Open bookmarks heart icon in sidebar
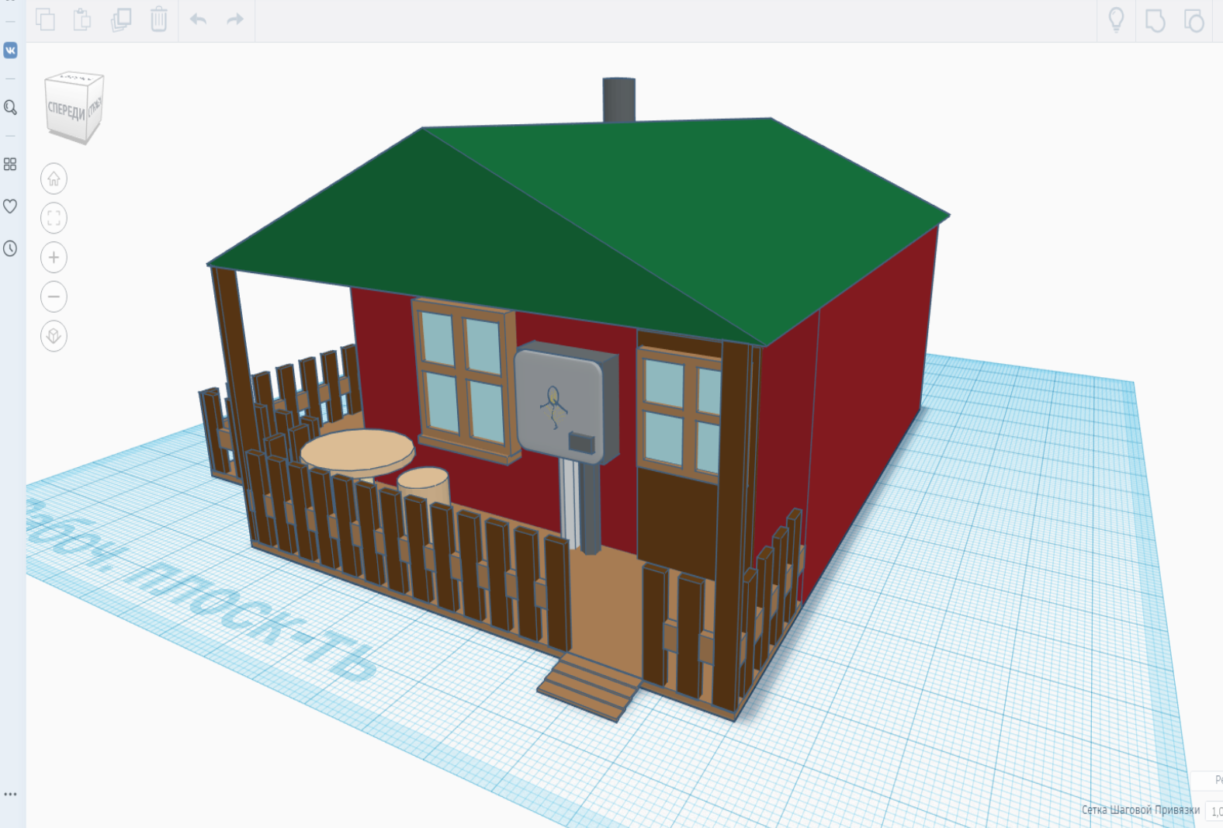 click(10, 206)
